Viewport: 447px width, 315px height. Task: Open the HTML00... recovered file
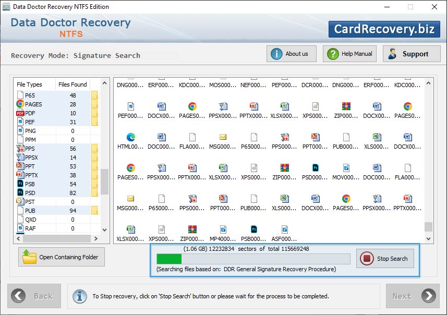pyautogui.click(x=130, y=141)
